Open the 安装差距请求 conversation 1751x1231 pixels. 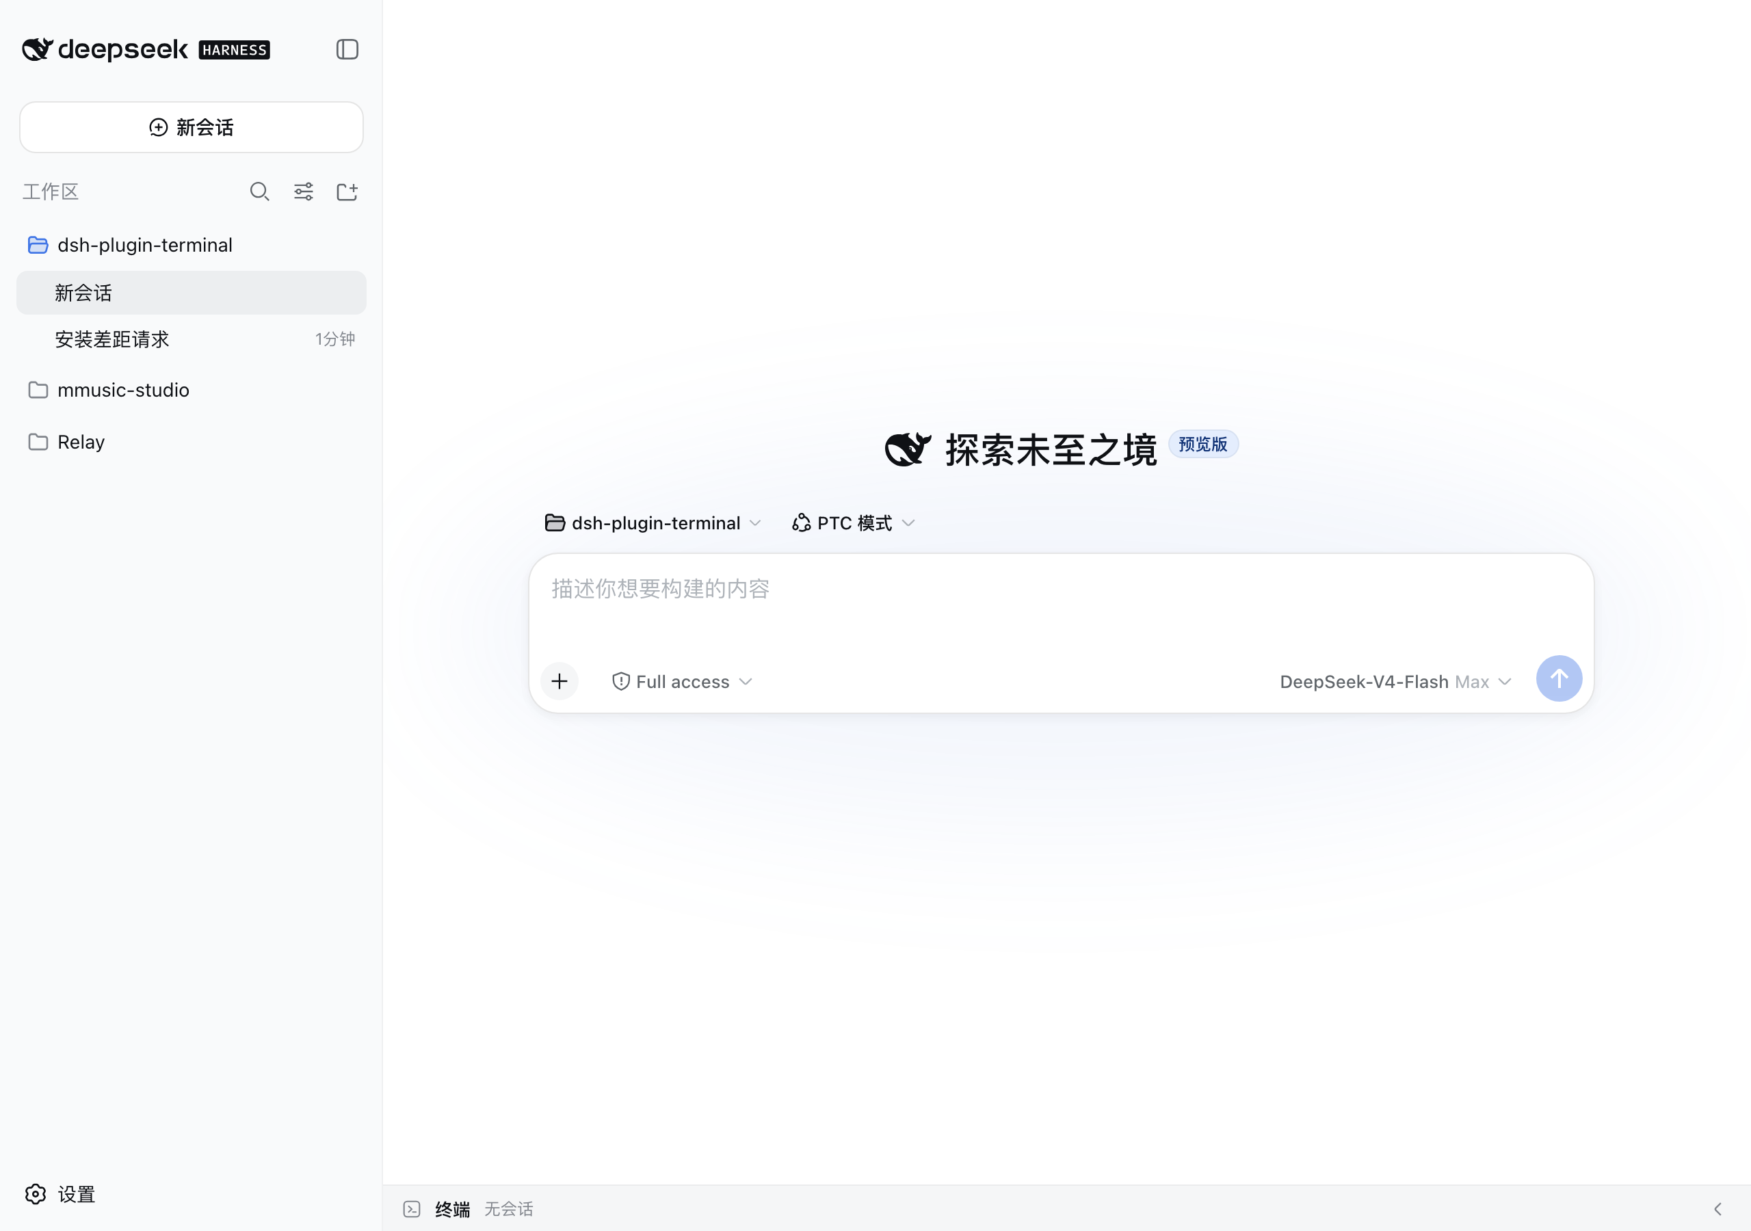[192, 339]
